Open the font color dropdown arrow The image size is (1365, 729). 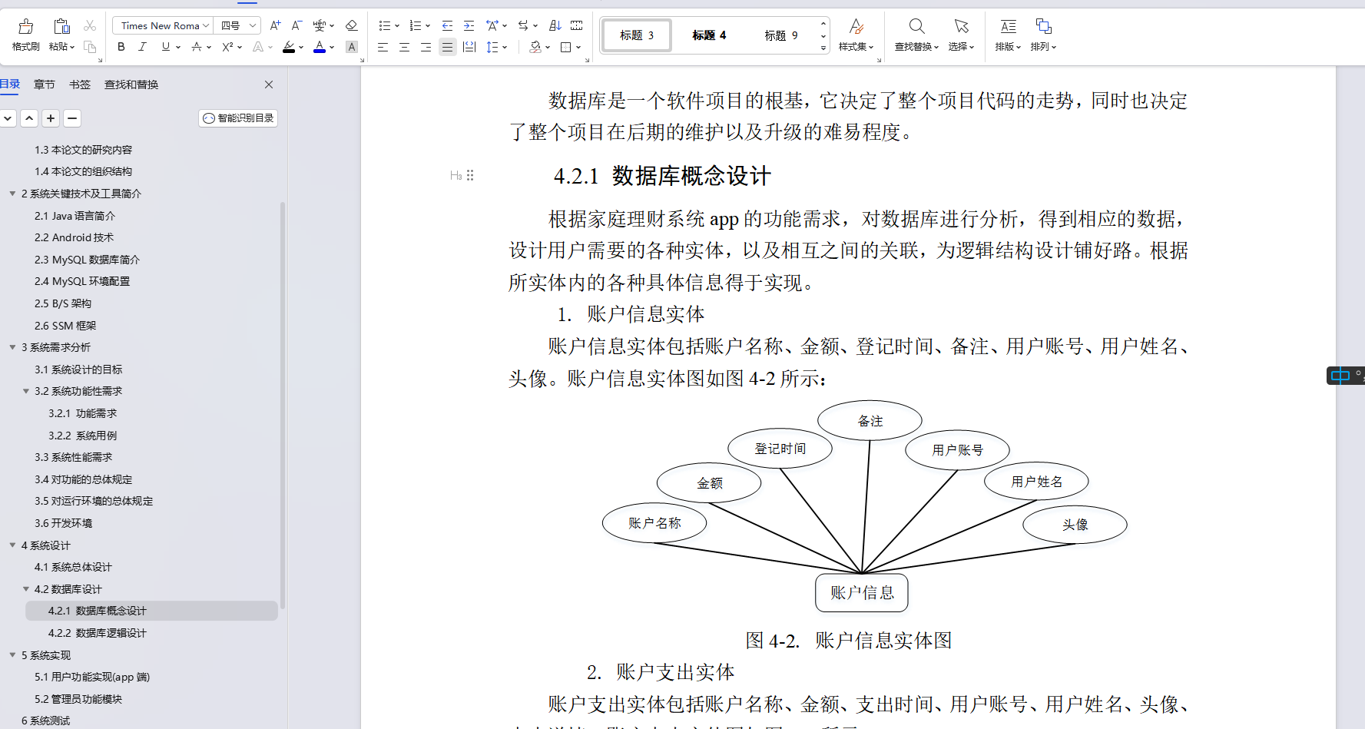click(333, 48)
